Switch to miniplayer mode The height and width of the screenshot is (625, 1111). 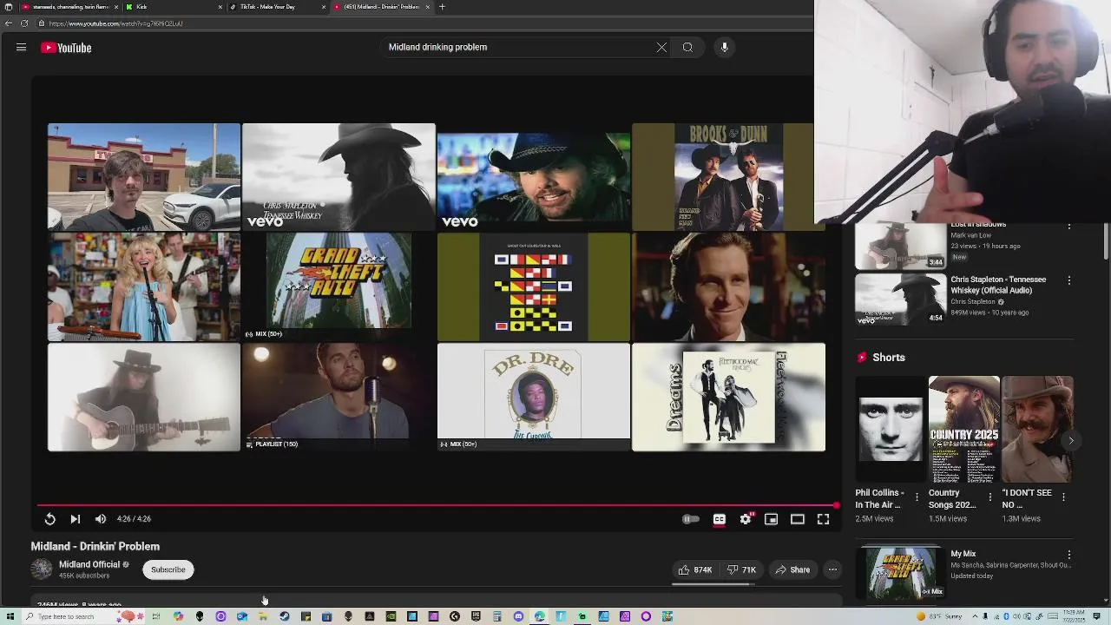pyautogui.click(x=771, y=519)
